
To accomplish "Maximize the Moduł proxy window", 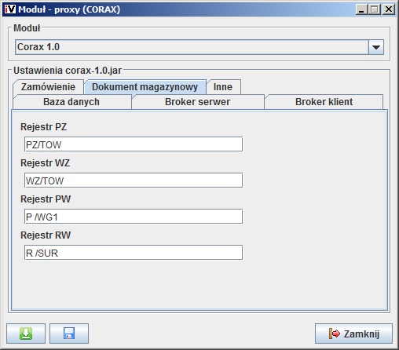I will 375,9.
